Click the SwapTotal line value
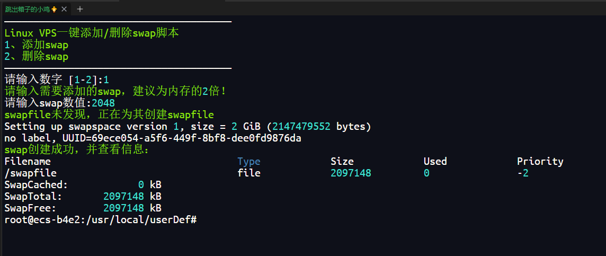This screenshot has width=606, height=256. [x=123, y=197]
